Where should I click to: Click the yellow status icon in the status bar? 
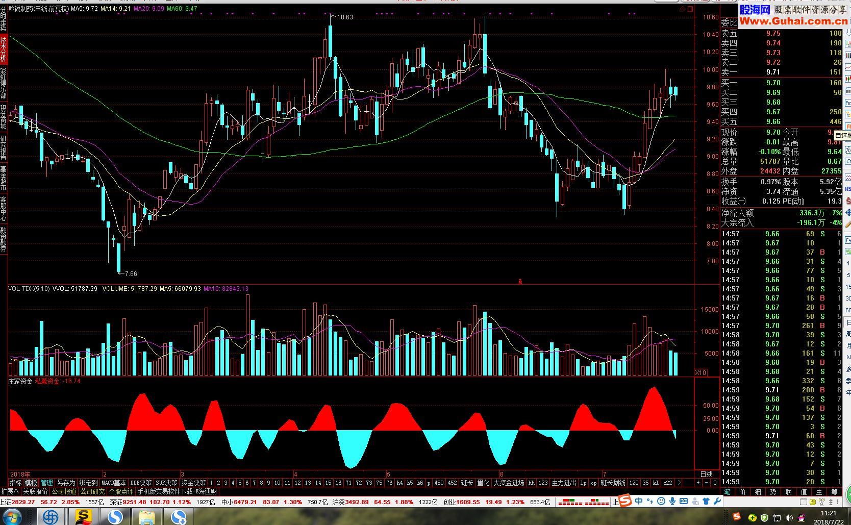point(813,502)
